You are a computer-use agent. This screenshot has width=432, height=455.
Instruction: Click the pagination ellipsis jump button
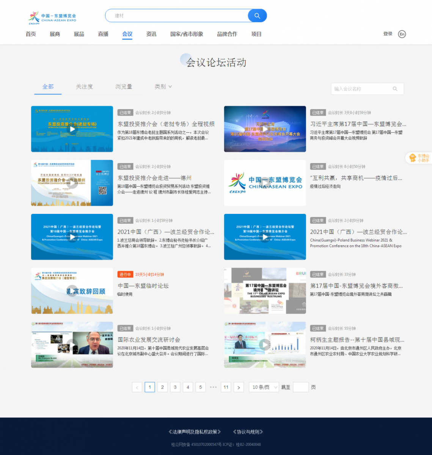point(213,387)
